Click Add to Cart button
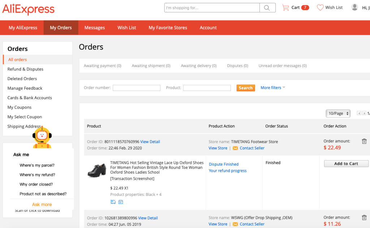370x228 pixels. point(346,163)
